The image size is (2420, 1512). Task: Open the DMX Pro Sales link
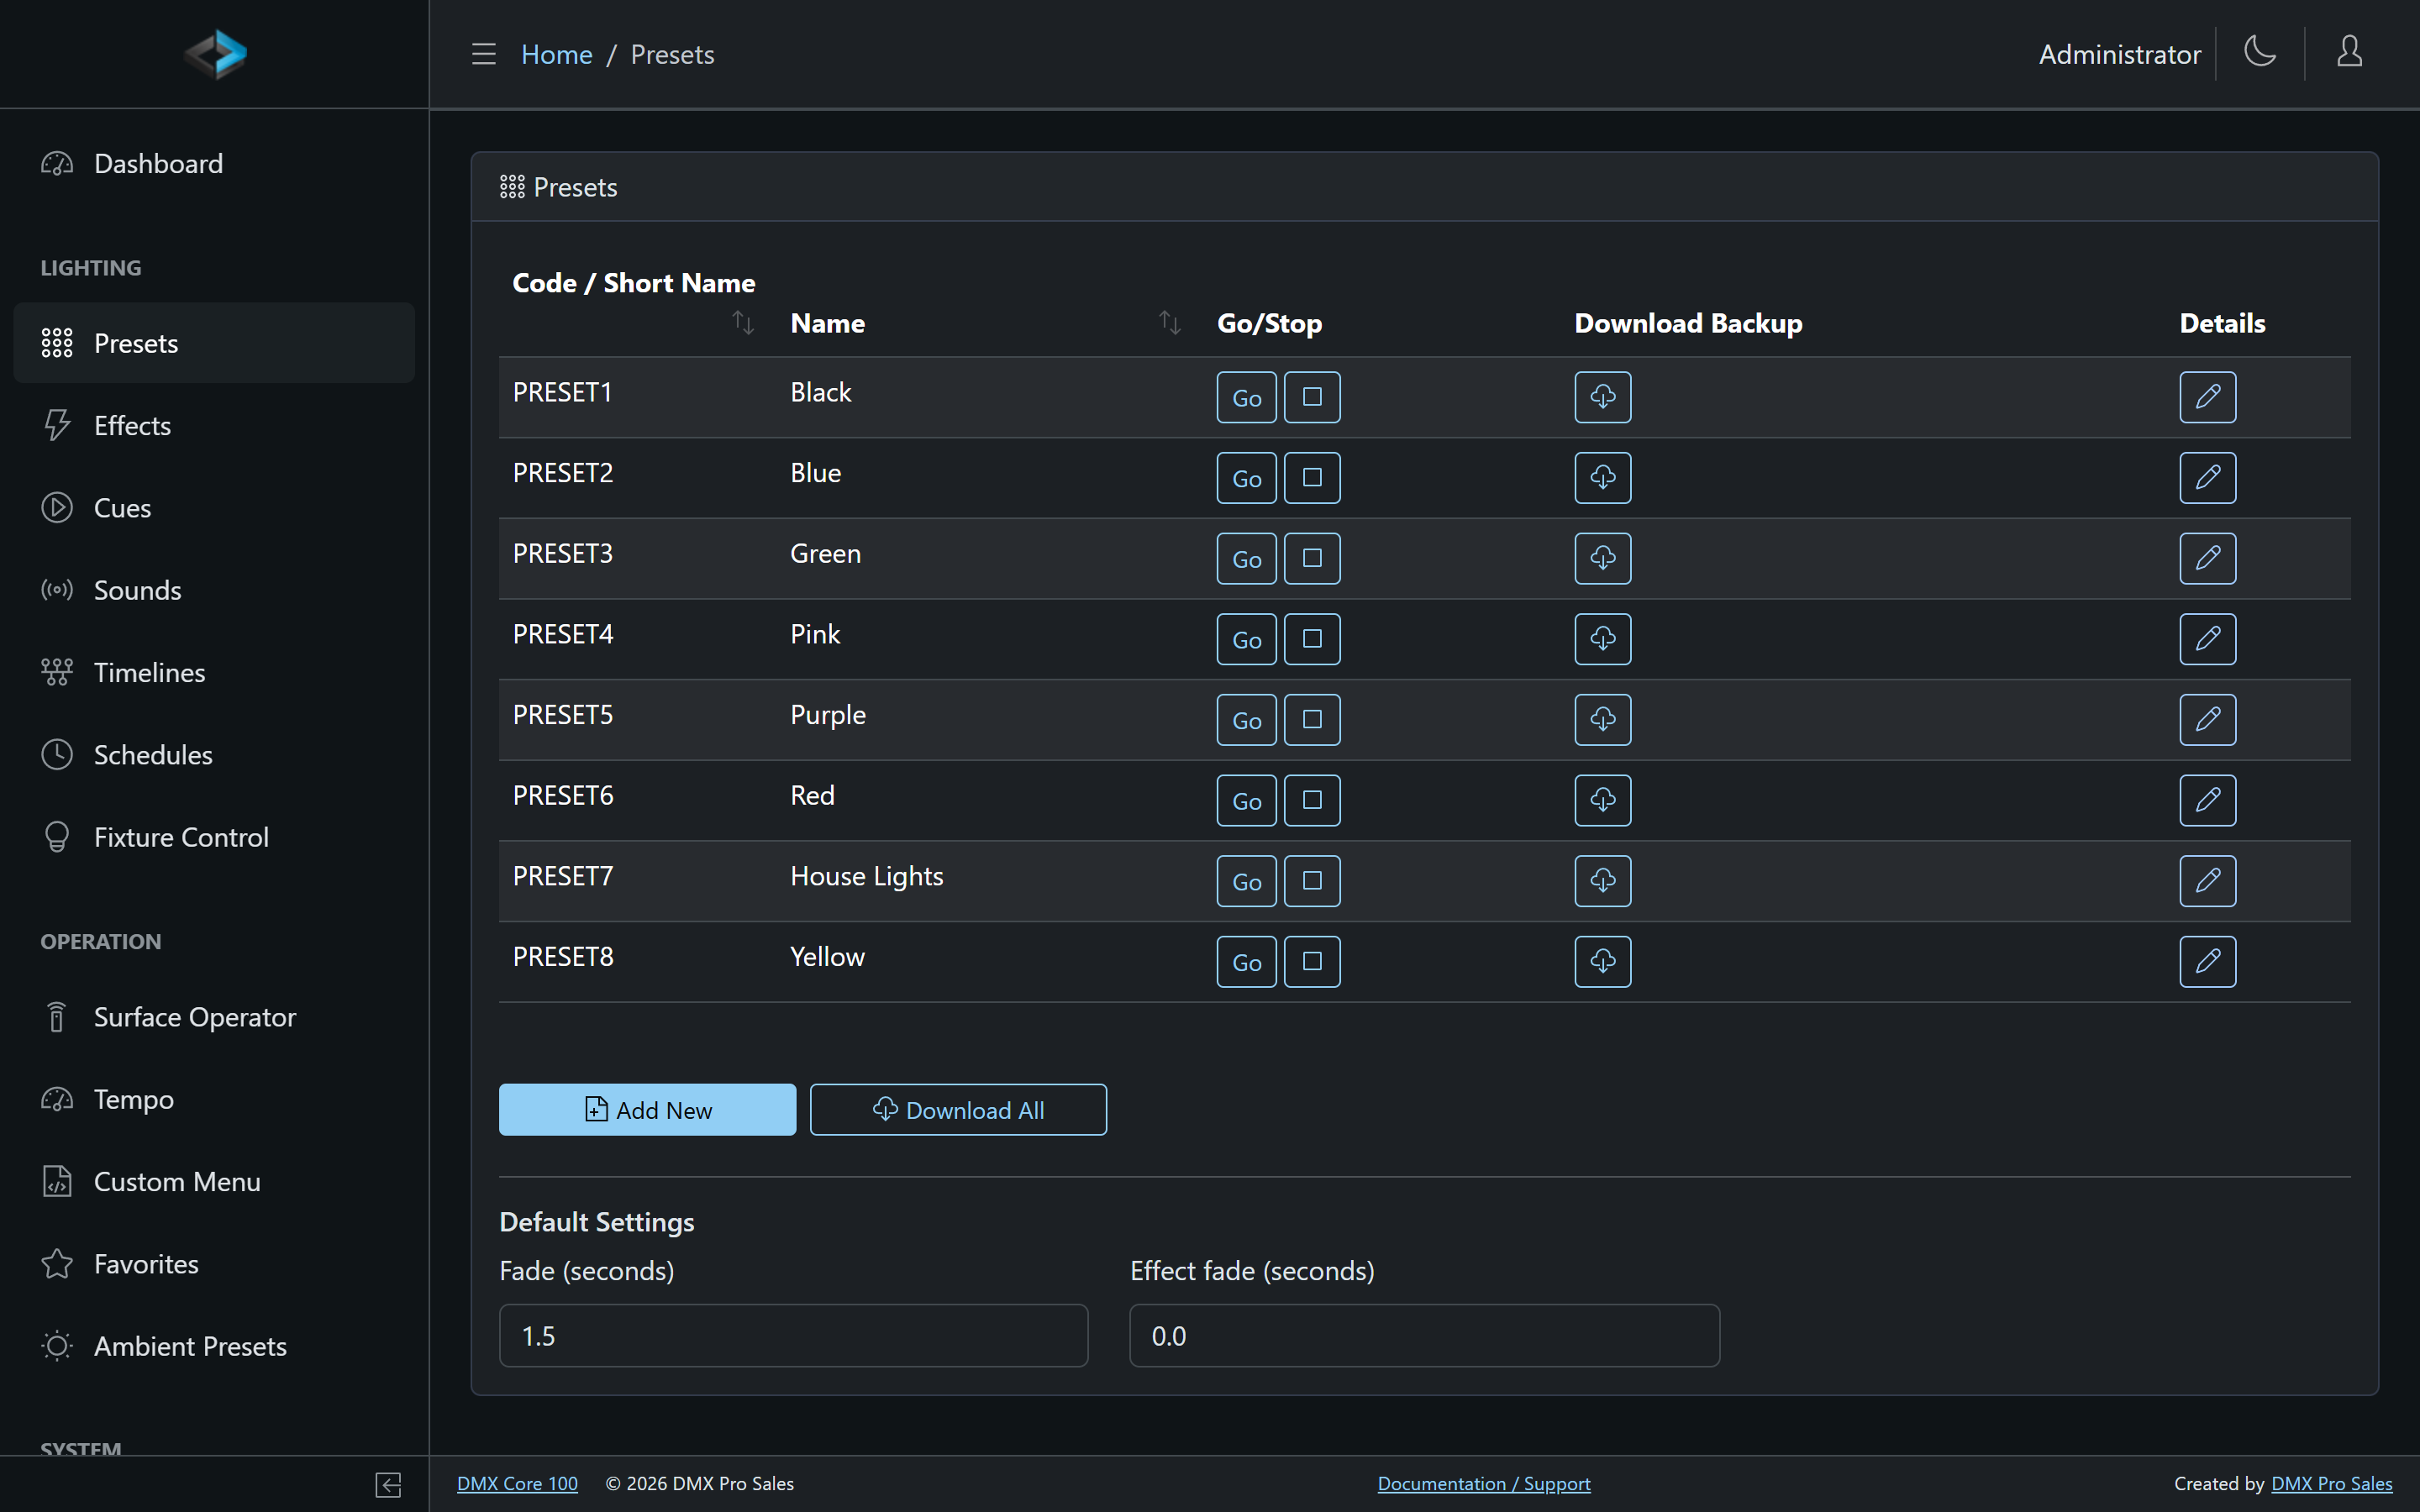click(2332, 1484)
